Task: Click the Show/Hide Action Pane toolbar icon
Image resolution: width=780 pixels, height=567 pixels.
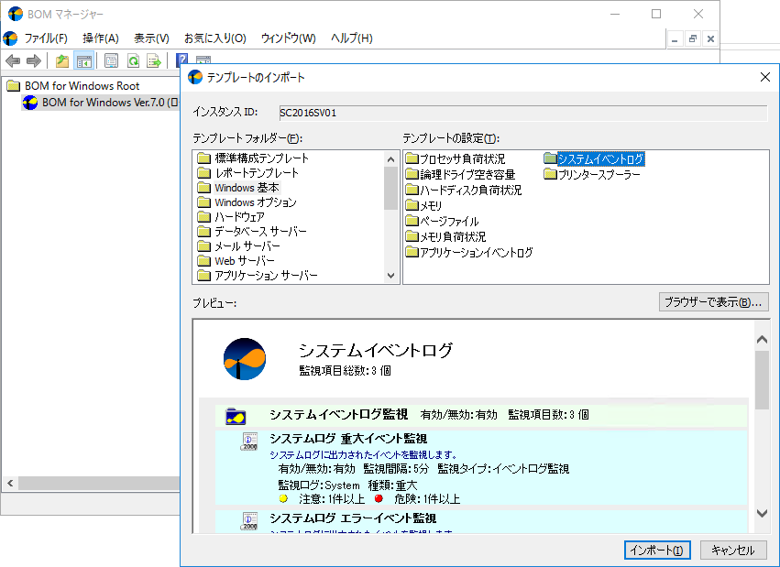Action: (203, 60)
